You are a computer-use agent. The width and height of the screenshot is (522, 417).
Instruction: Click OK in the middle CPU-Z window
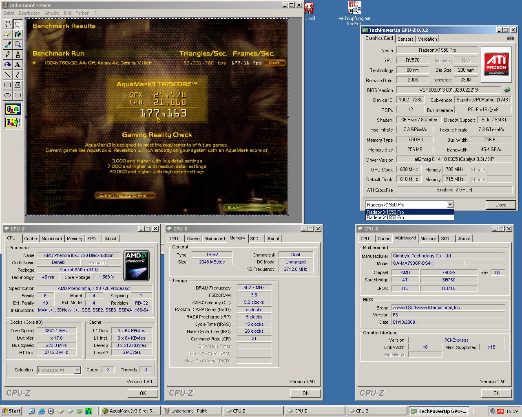point(305,393)
